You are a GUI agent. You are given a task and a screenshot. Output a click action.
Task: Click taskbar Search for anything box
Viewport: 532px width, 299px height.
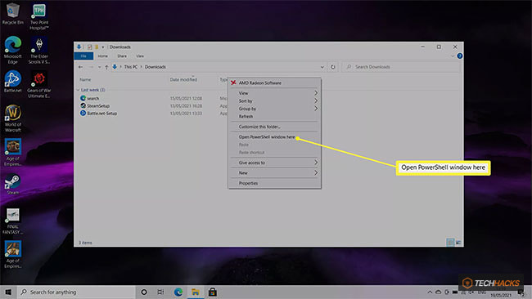pos(77,292)
